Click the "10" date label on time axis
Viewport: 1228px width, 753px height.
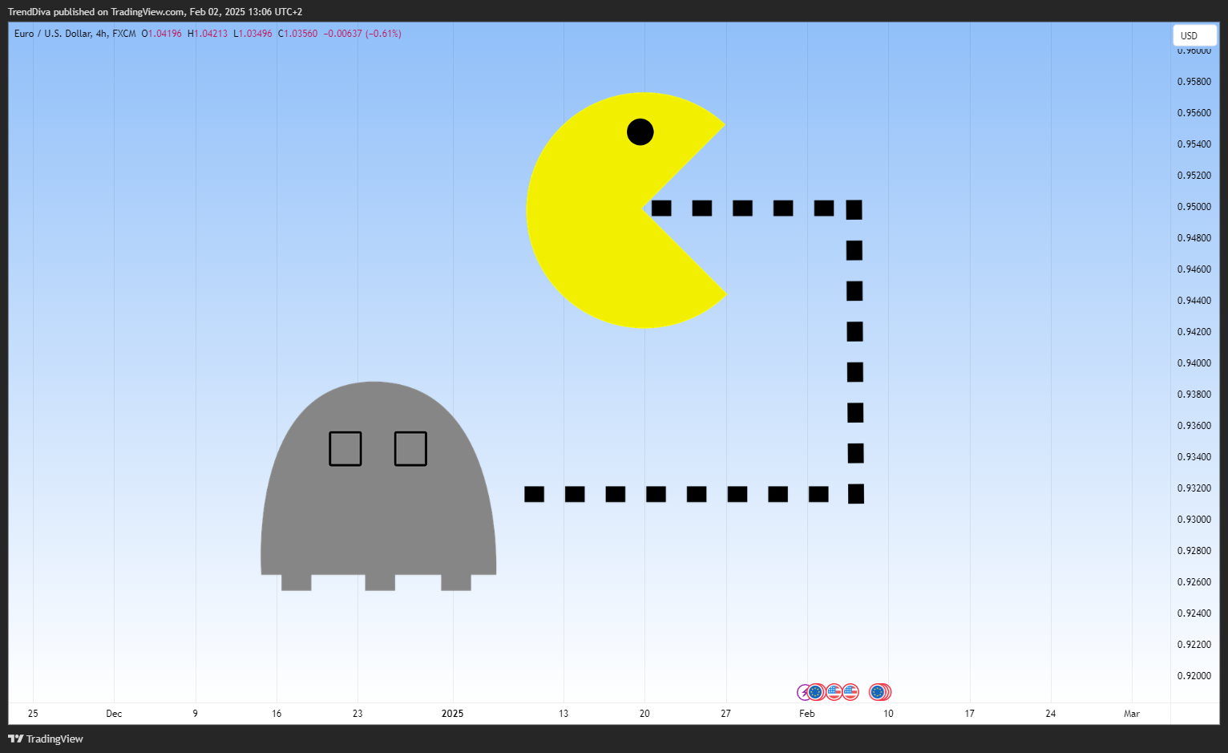(x=888, y=714)
